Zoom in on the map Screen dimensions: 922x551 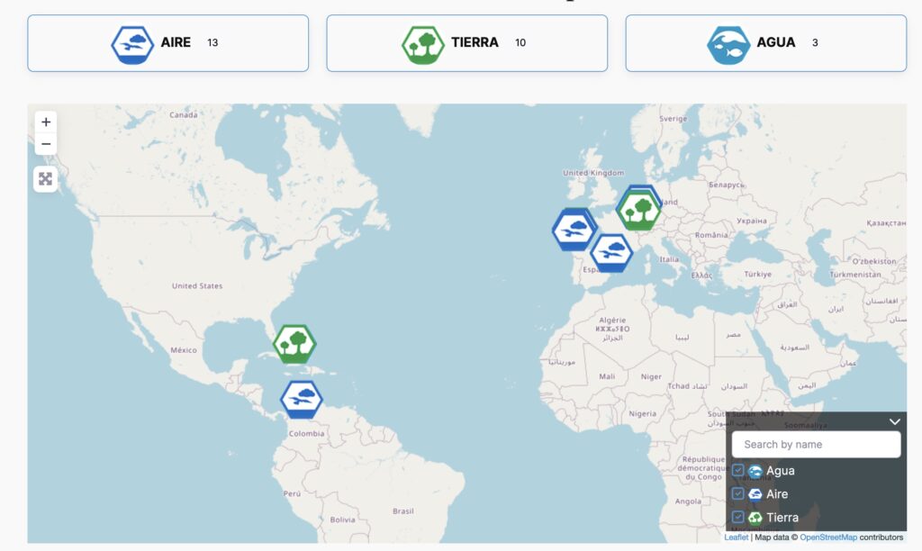[46, 122]
